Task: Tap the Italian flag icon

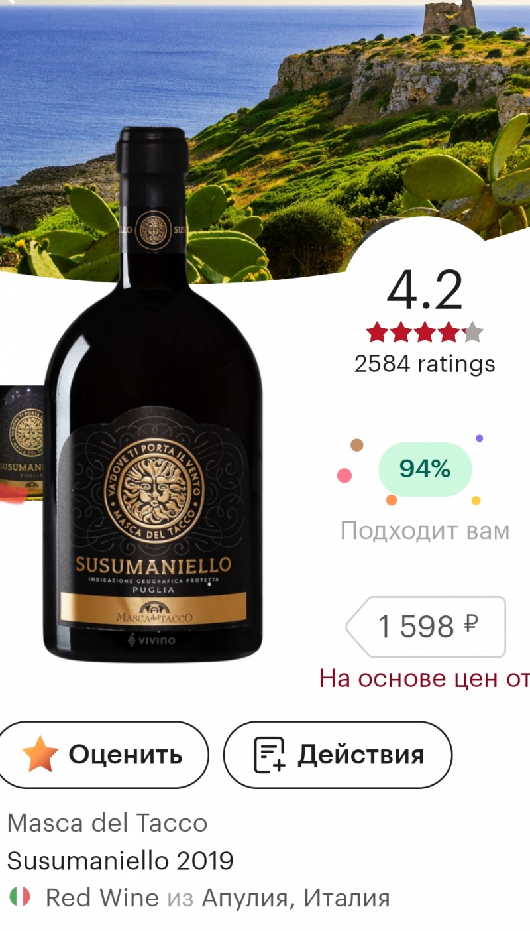Action: tap(20, 898)
